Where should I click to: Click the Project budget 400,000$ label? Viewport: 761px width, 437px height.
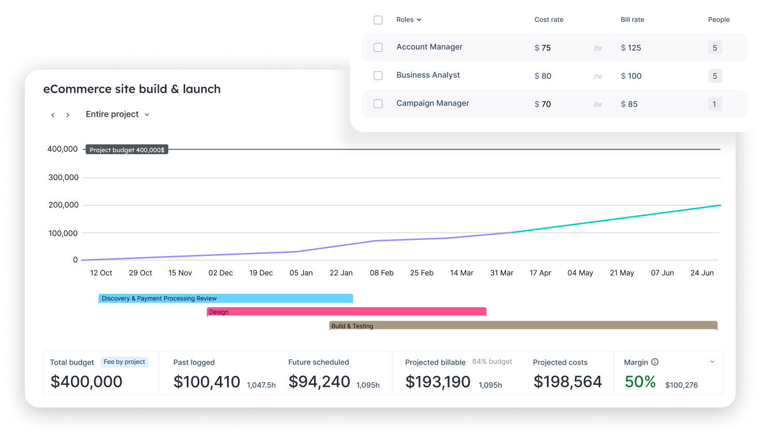127,150
